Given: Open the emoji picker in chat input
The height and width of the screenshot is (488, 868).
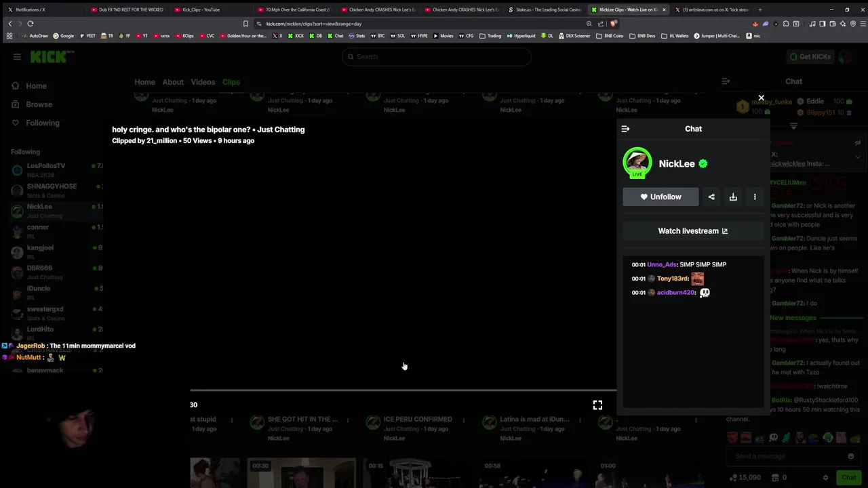Looking at the screenshot, I should [x=851, y=456].
